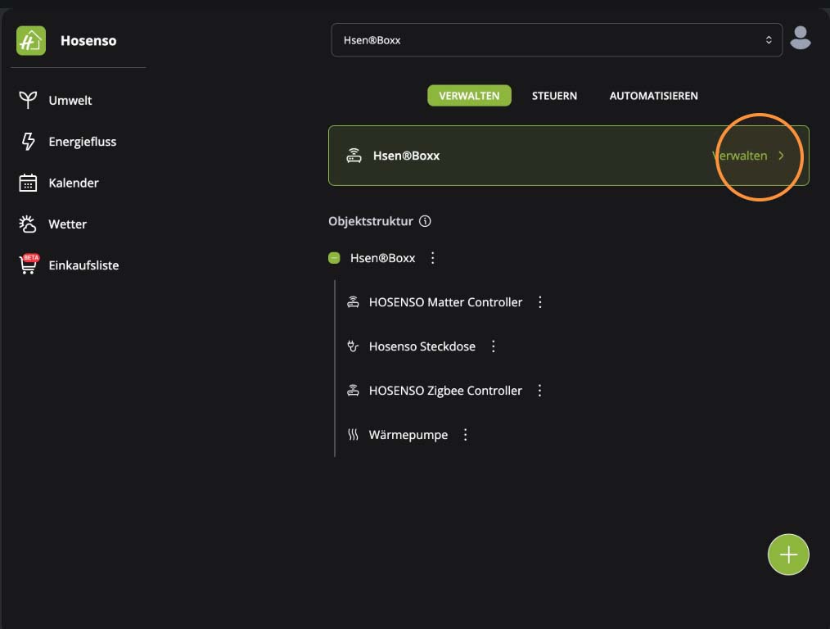Switch to the AUTOMATISIEREN tab
830x629 pixels.
point(653,95)
